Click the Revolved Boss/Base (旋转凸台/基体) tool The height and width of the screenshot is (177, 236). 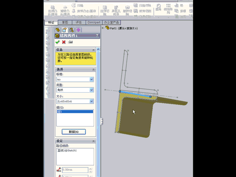pyautogui.click(x=65, y=11)
